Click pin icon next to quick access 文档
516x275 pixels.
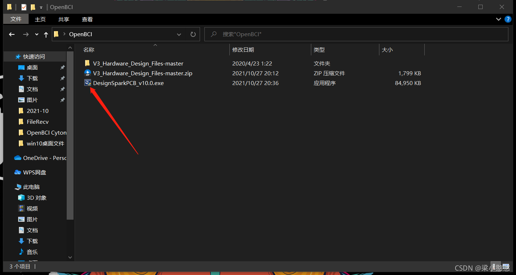pyautogui.click(x=62, y=89)
